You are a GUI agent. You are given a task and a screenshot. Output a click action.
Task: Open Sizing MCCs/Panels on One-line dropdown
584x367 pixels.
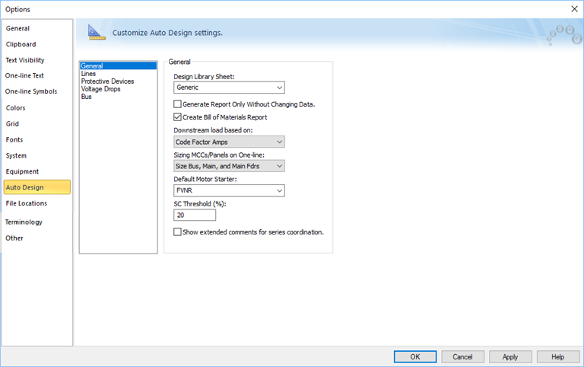click(x=229, y=166)
